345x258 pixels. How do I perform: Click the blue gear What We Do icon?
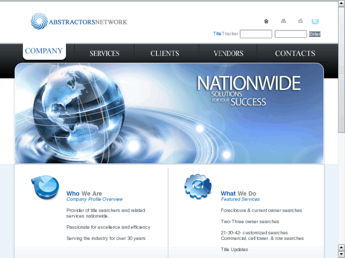point(198,187)
